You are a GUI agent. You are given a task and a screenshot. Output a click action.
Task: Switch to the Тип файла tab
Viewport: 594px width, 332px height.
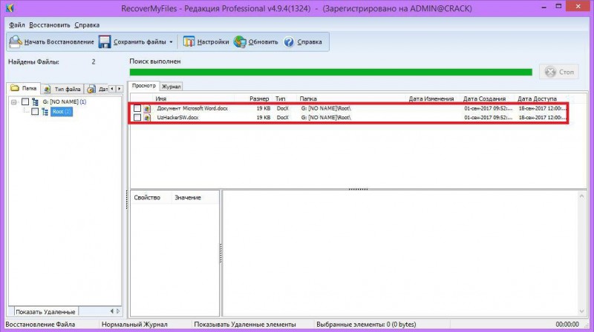coord(62,89)
